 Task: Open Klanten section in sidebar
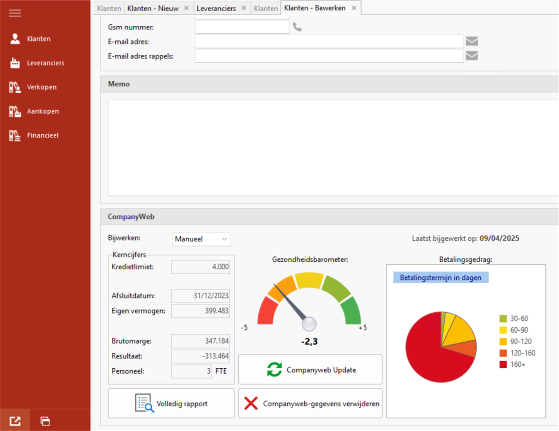pyautogui.click(x=38, y=39)
